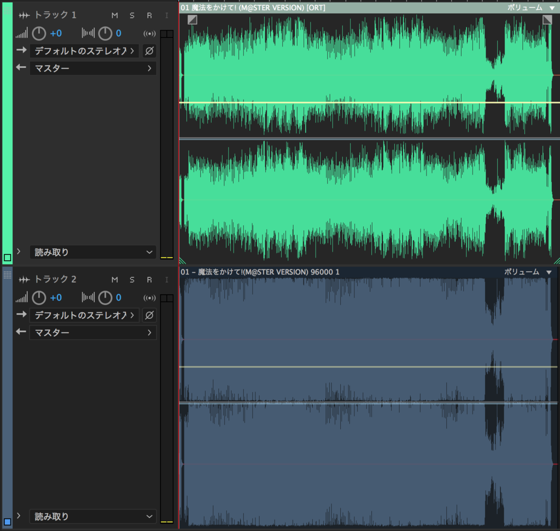Click Track 1 output arrow icon
The image size is (560, 531).
click(21, 67)
